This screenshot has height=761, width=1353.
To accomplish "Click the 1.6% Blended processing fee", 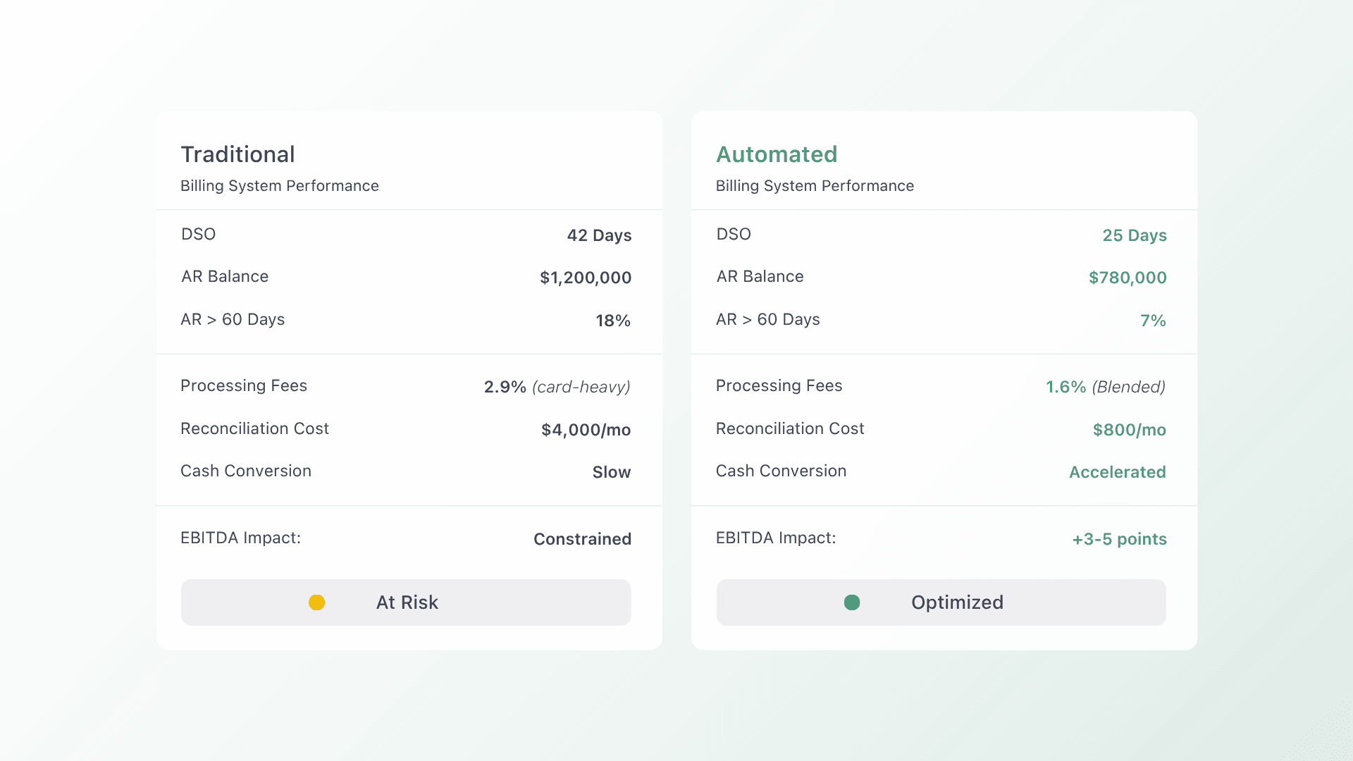I will pyautogui.click(x=1105, y=387).
